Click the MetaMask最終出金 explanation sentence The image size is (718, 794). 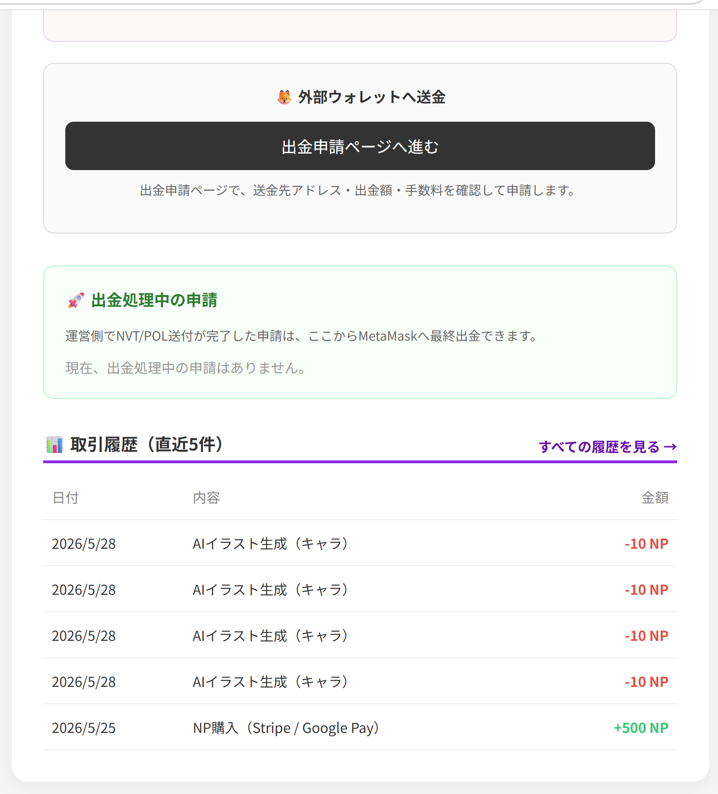pyautogui.click(x=302, y=336)
